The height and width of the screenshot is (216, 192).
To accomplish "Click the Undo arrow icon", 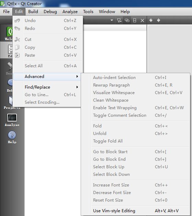I will (x=17, y=21).
